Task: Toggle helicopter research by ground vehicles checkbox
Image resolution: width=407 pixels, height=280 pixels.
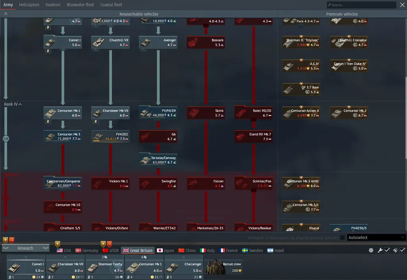Action: coord(343,238)
